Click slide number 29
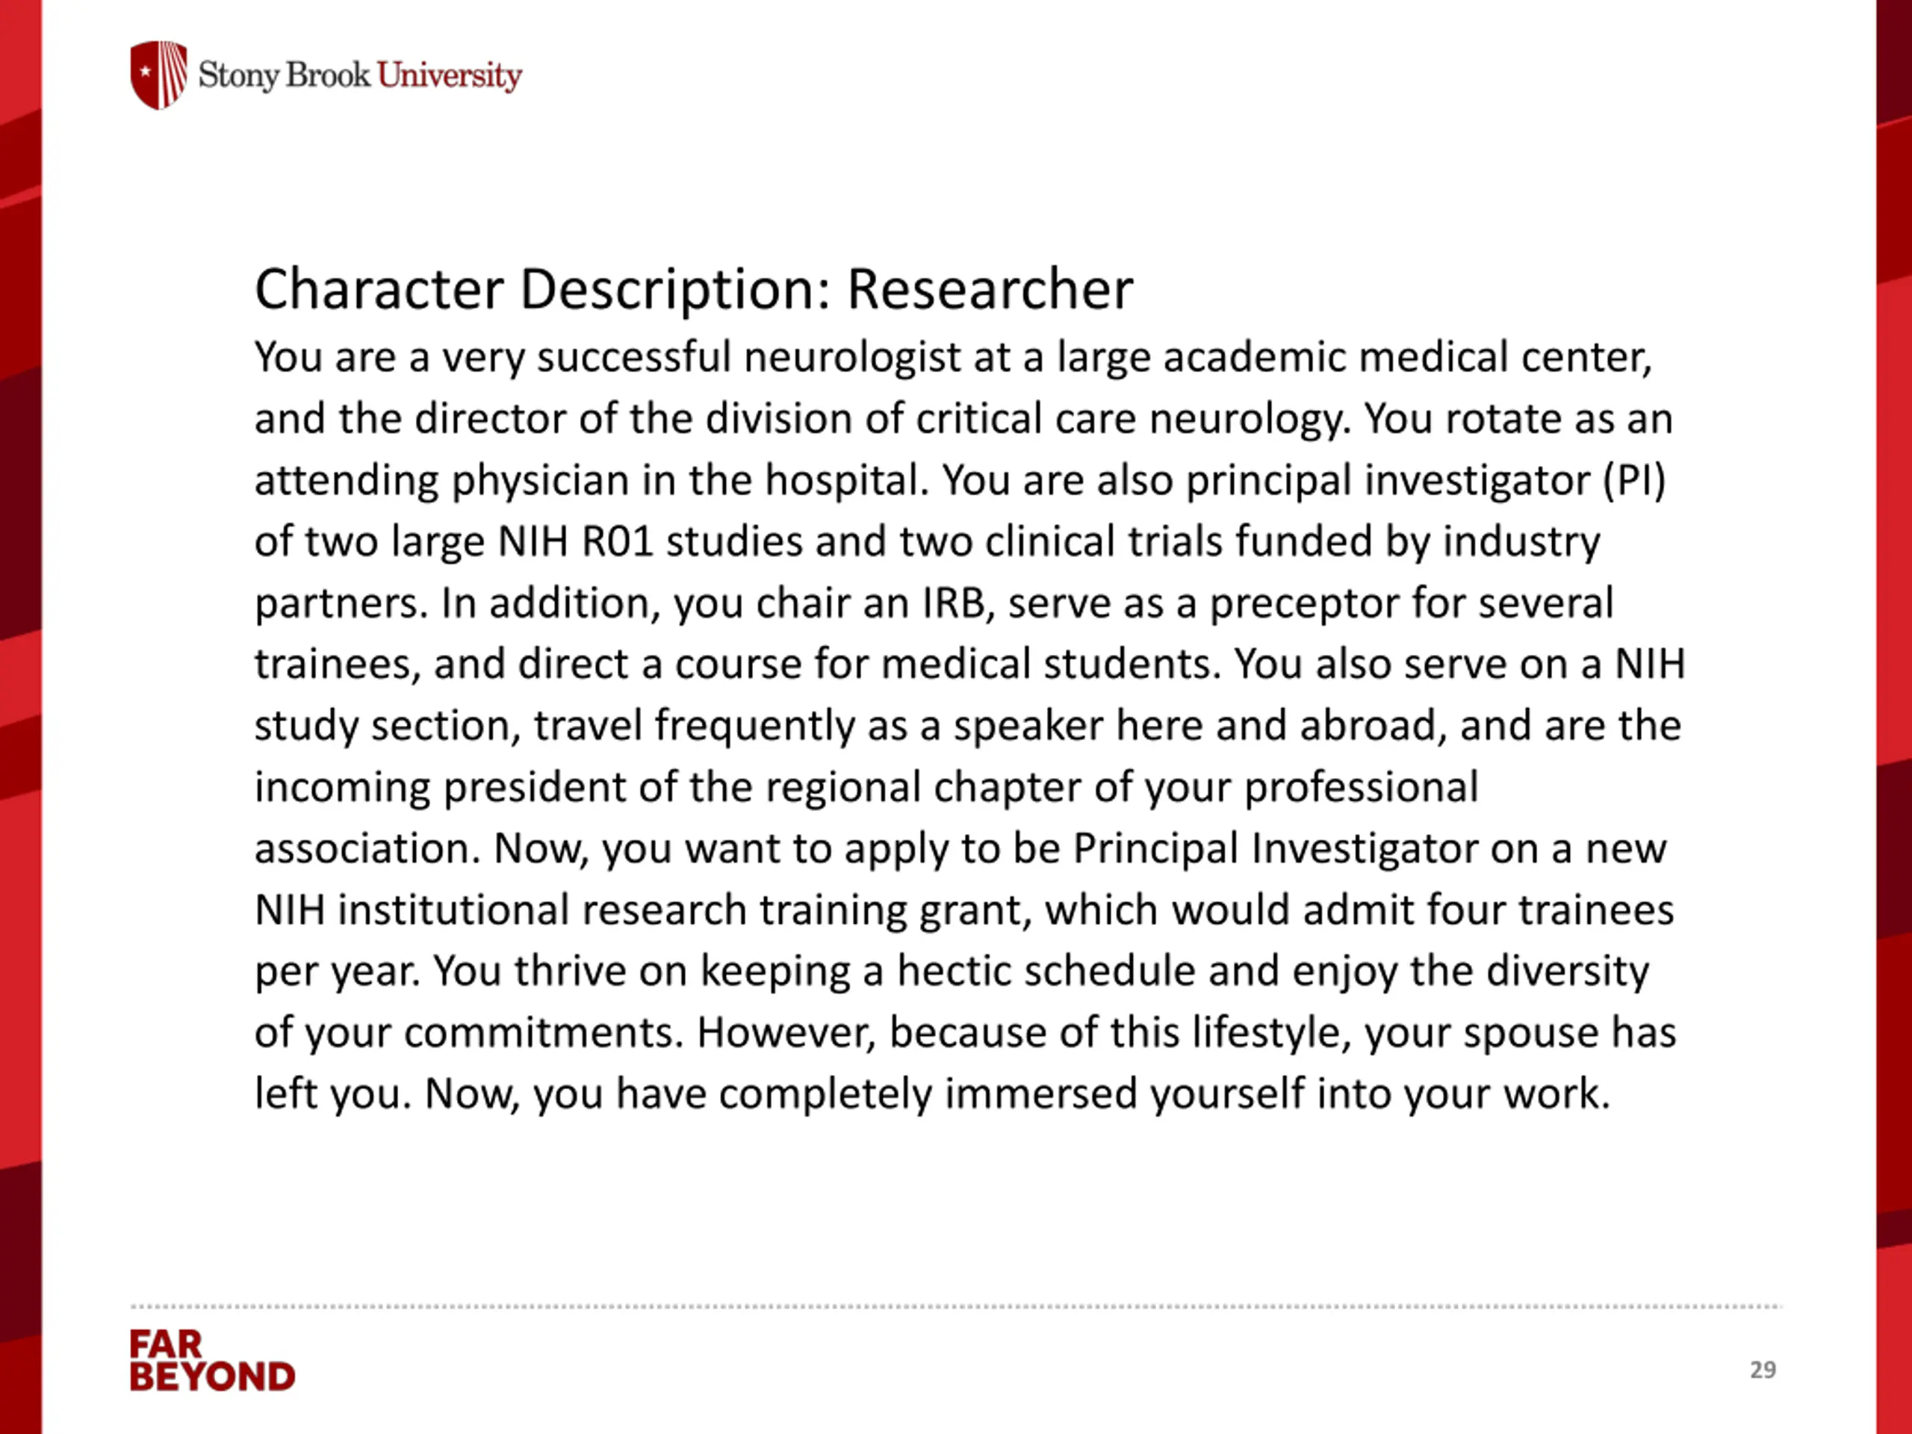Image resolution: width=1912 pixels, height=1434 pixels. click(x=1763, y=1369)
